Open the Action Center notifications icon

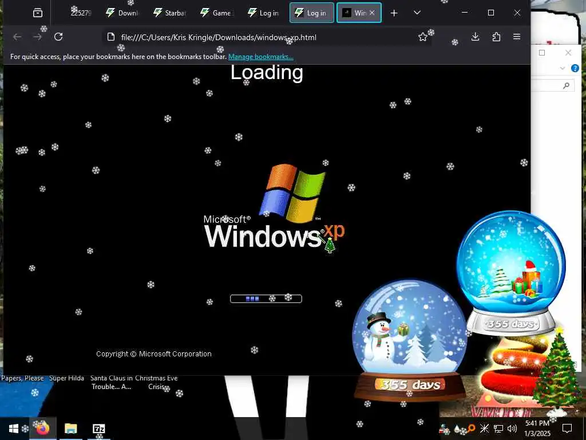[x=567, y=429]
